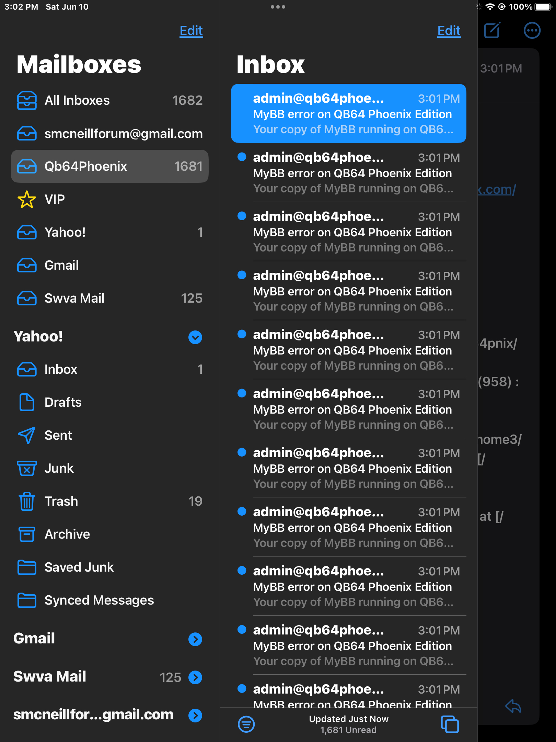This screenshot has width=556, height=742.
Task: Open the more options ellipsis circle icon
Action: pyautogui.click(x=532, y=31)
